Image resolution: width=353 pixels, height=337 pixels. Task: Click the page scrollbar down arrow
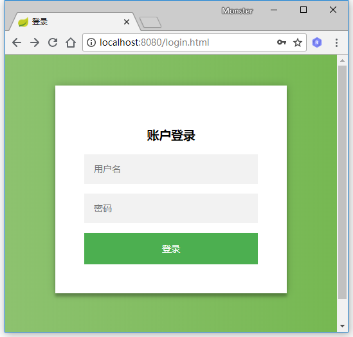point(343,325)
